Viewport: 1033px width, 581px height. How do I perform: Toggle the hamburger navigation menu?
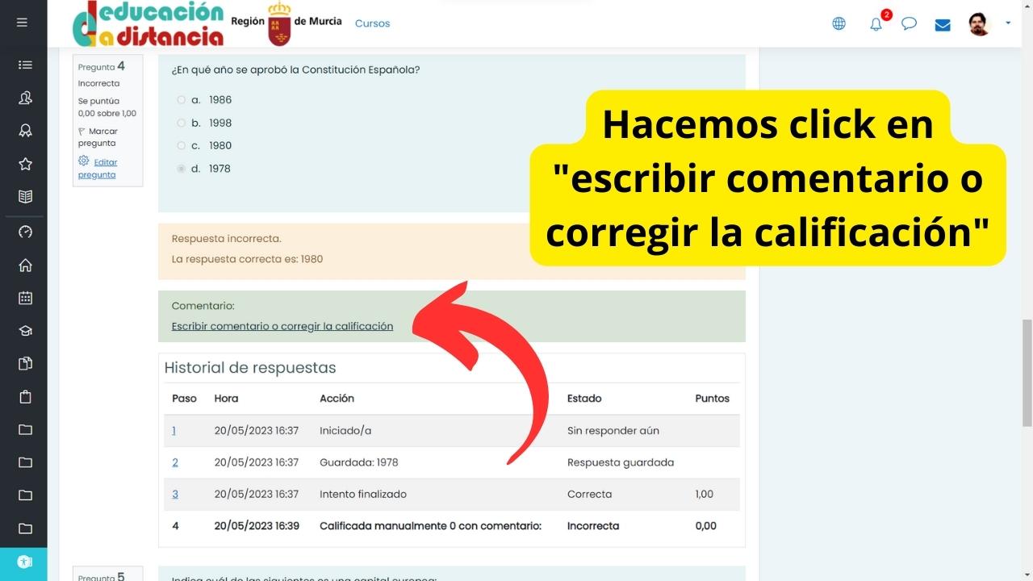coord(22,23)
